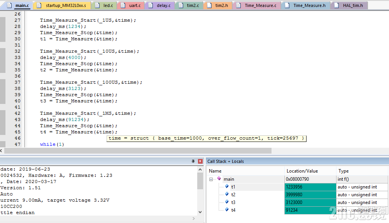Viewport: 389px width, 223px height.
Task: Click the file icon on delay.c tab
Action: tap(151, 5)
